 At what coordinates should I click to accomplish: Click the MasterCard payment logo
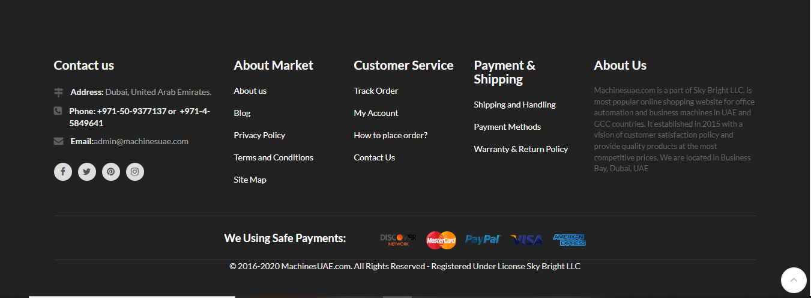coord(441,240)
